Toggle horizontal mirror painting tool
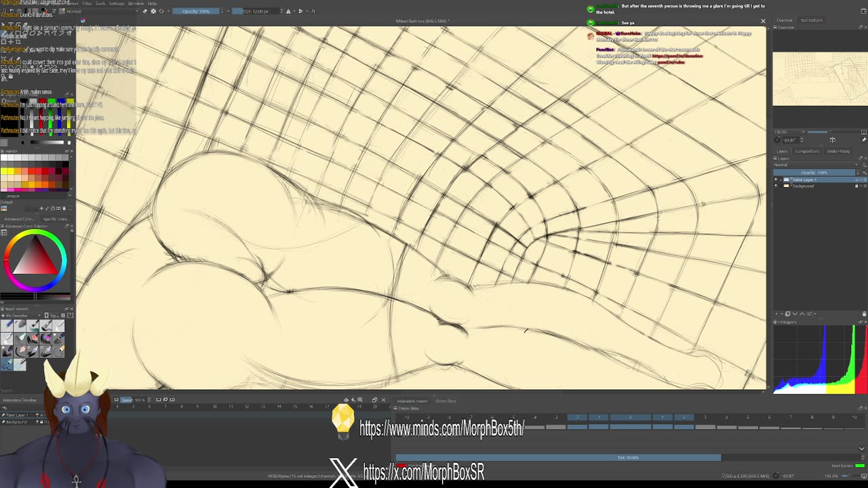 point(288,11)
